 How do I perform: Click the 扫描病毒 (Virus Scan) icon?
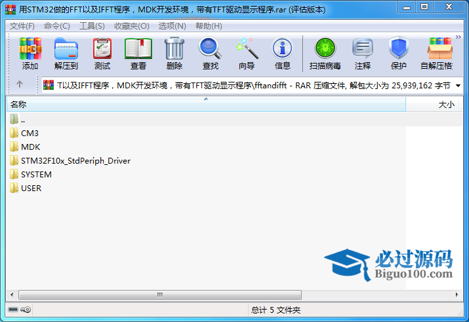pyautogui.click(x=325, y=48)
